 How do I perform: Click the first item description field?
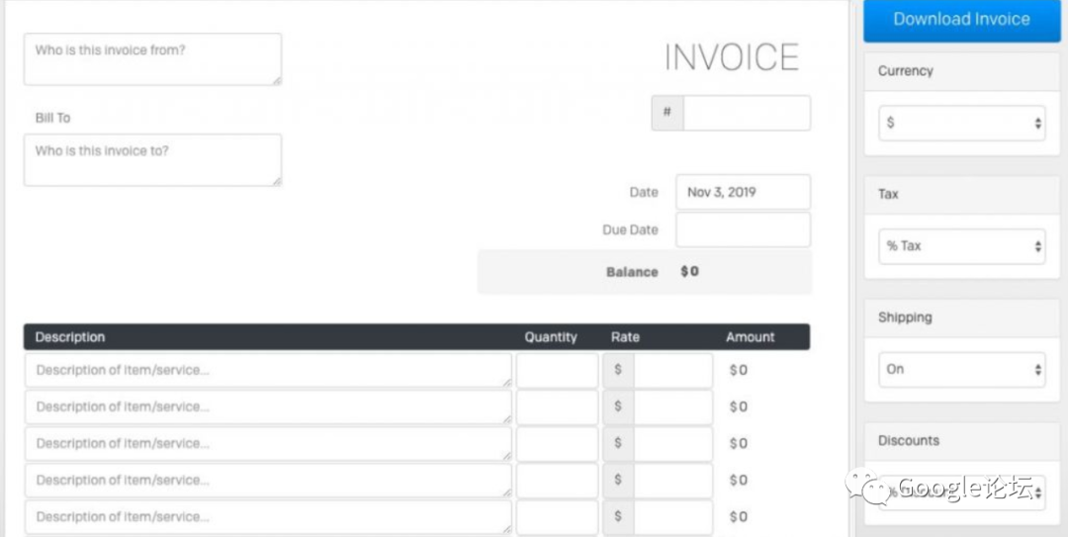(268, 371)
